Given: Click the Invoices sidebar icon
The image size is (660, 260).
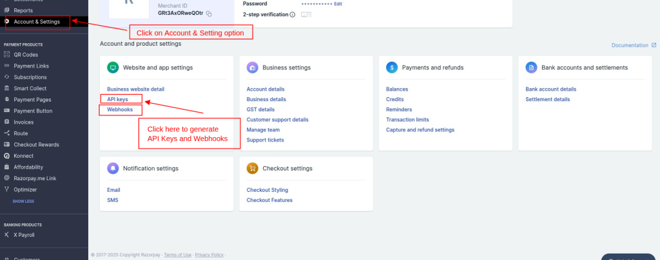Looking at the screenshot, I should point(6,122).
